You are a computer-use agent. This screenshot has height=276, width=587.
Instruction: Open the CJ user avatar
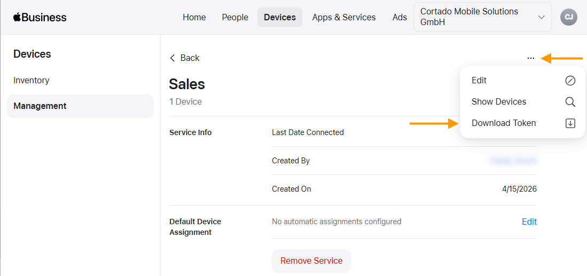[569, 17]
